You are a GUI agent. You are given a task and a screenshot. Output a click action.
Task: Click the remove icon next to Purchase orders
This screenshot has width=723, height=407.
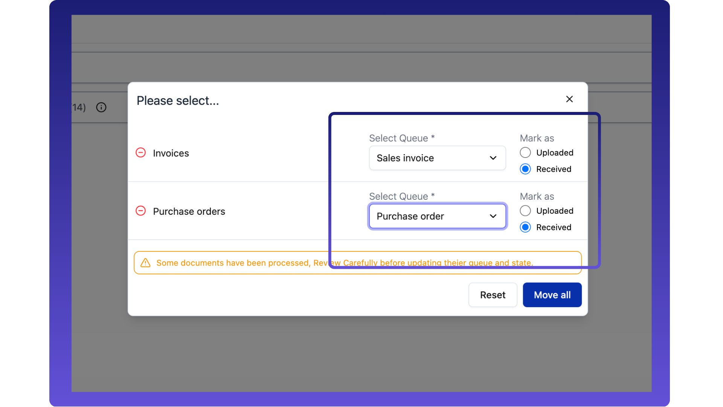(x=140, y=211)
